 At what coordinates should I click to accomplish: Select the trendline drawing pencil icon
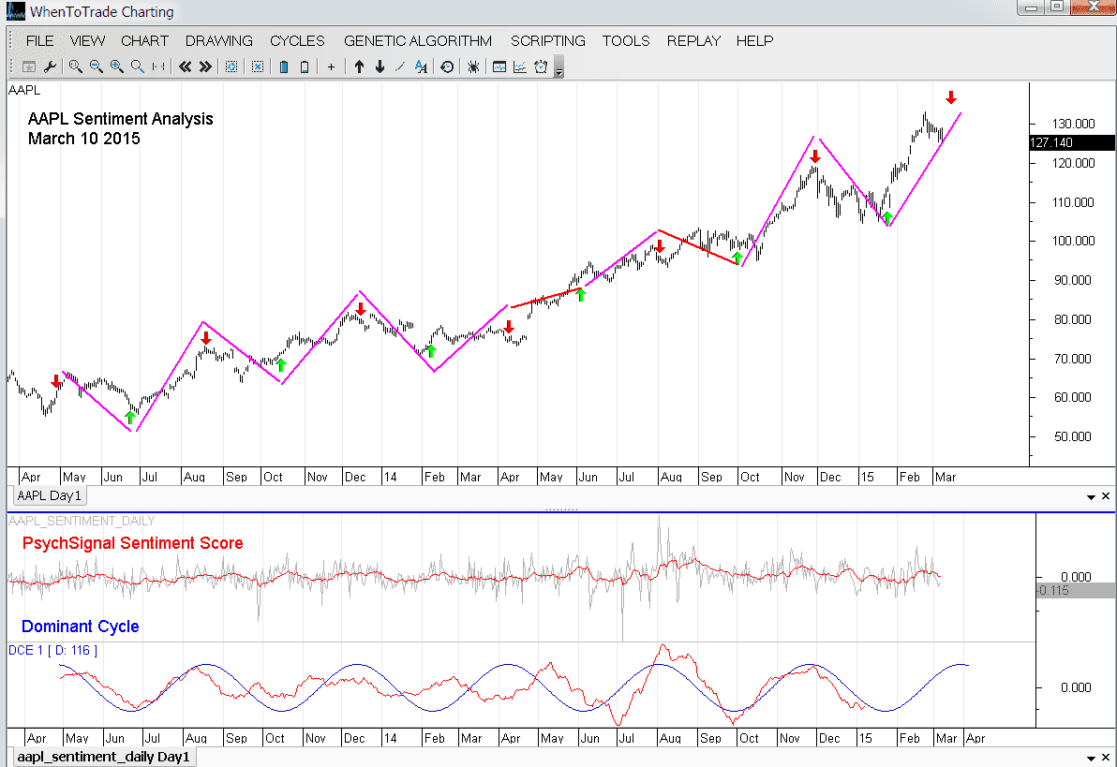coord(400,66)
